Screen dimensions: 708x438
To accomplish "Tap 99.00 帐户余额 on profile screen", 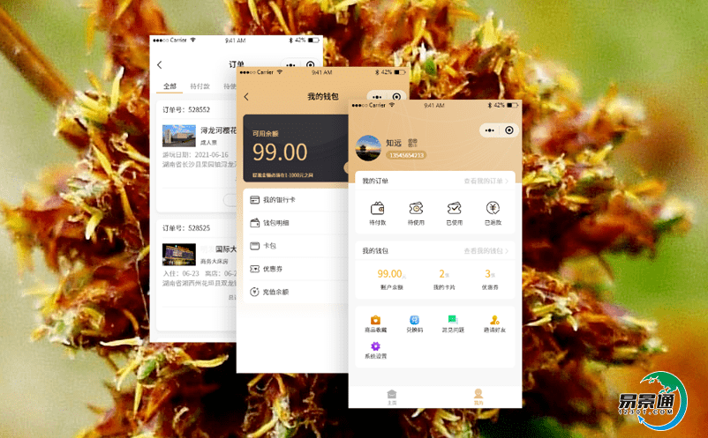I will coord(391,279).
